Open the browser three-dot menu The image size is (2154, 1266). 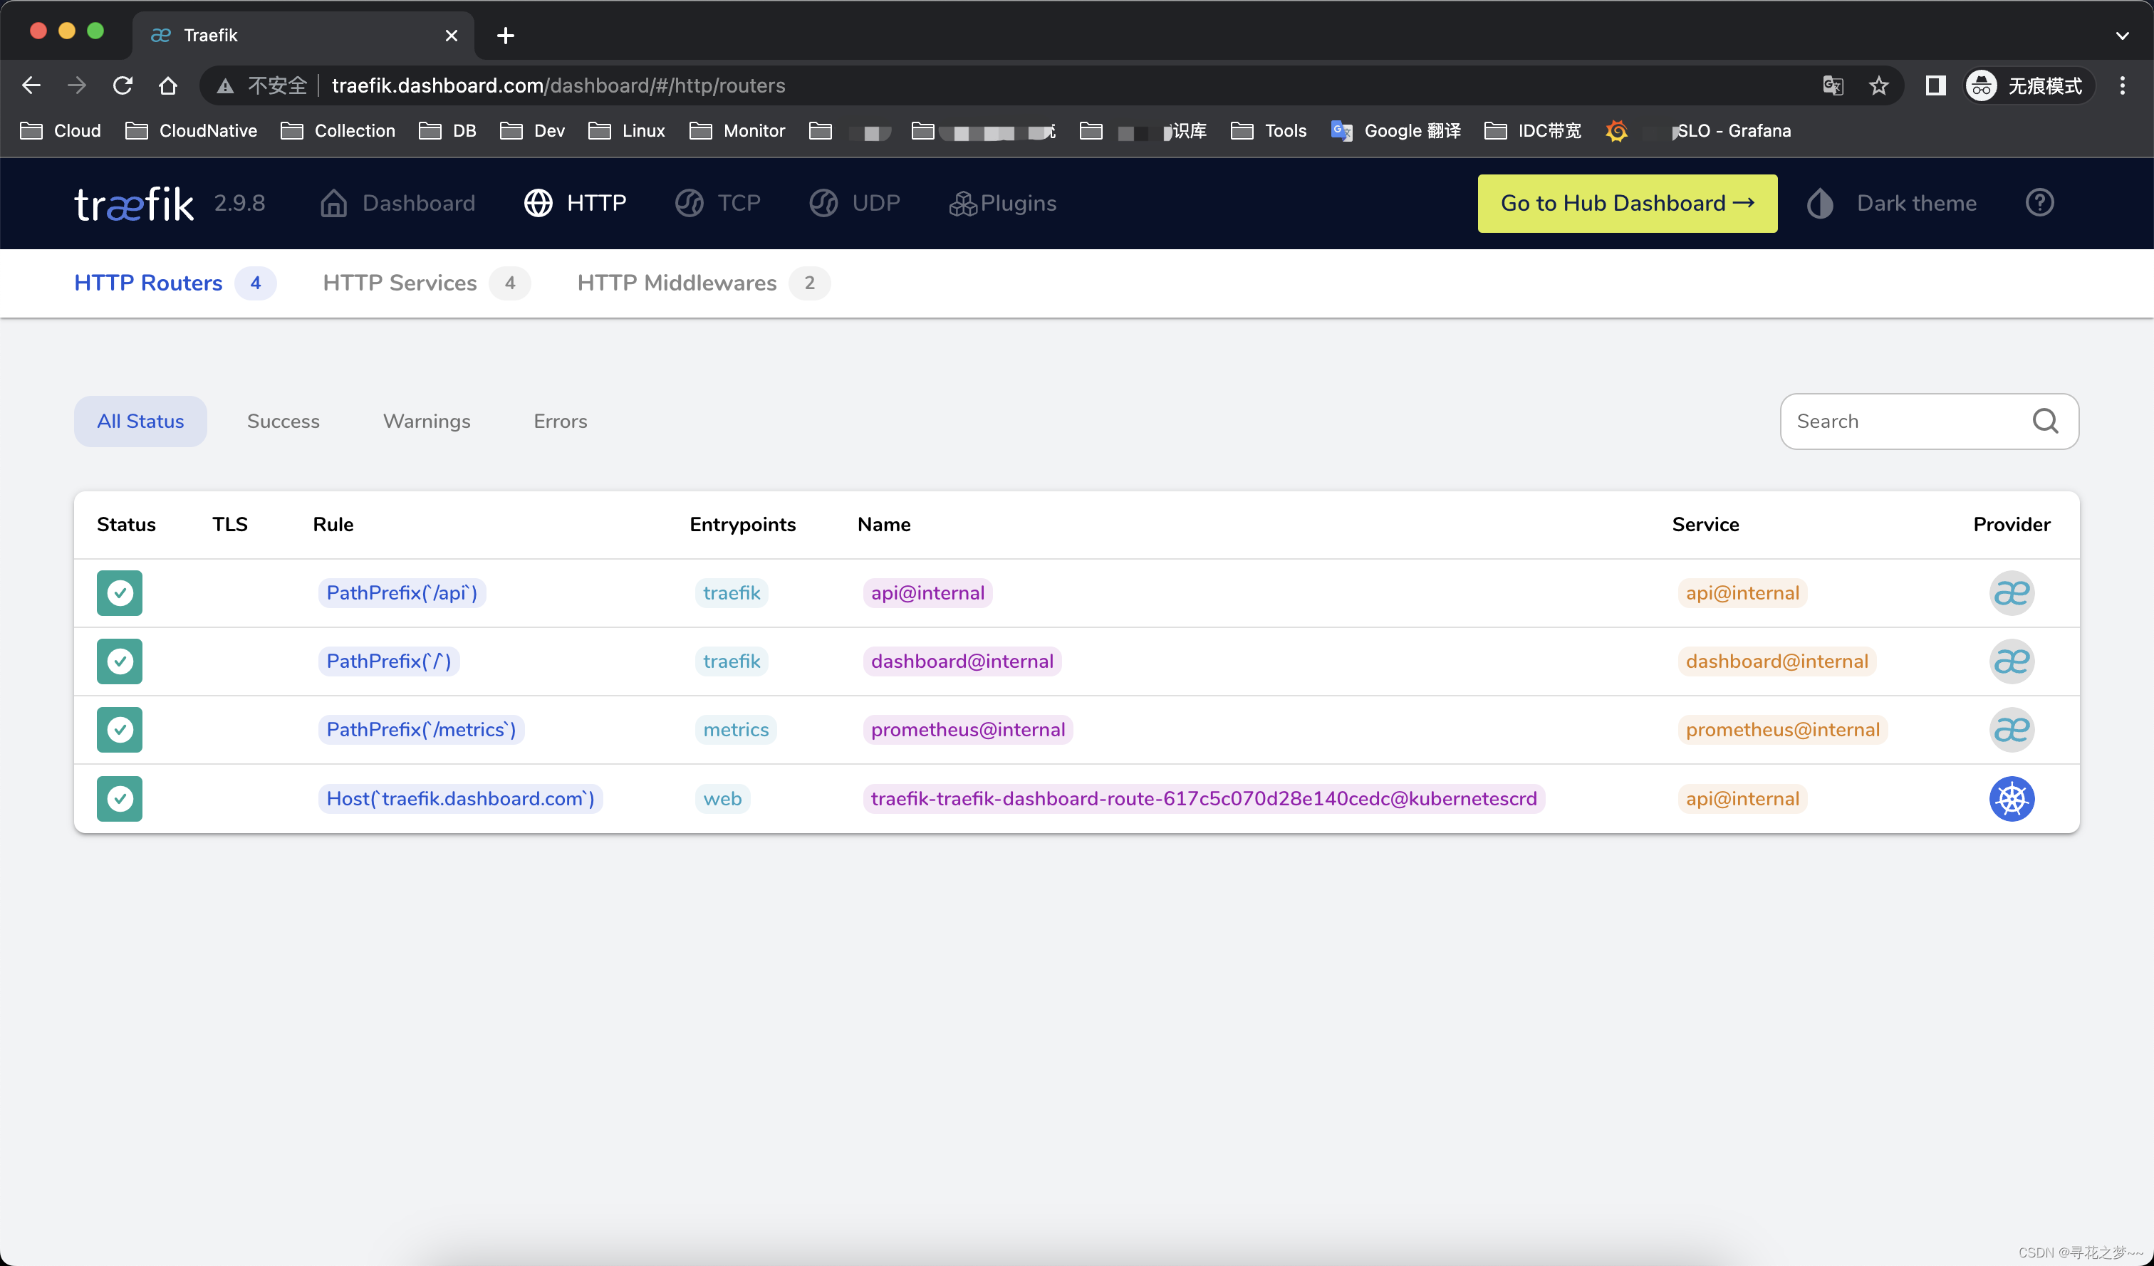tap(2121, 85)
